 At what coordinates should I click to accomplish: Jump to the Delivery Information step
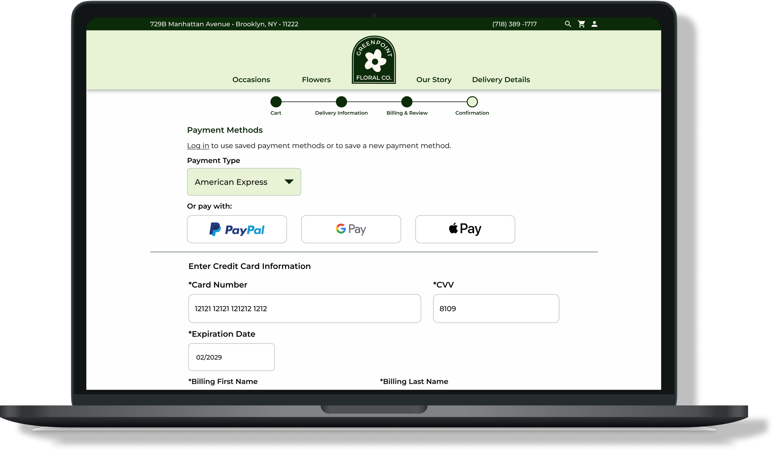pyautogui.click(x=341, y=102)
